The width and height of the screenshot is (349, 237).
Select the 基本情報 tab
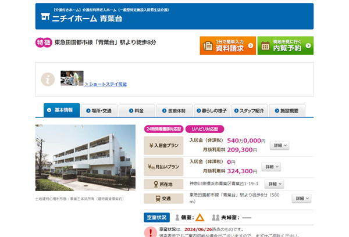(62, 110)
